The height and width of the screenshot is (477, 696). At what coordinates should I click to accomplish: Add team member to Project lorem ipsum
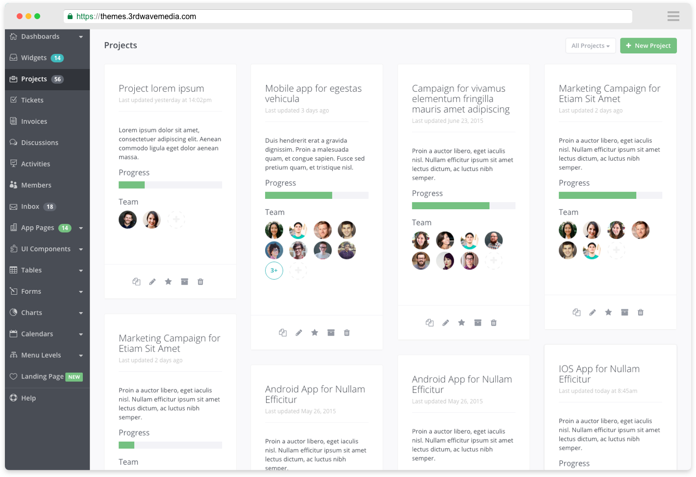(x=176, y=219)
